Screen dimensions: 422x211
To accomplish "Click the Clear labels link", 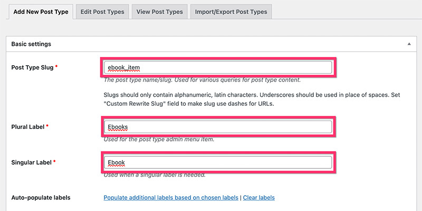I will click(259, 198).
